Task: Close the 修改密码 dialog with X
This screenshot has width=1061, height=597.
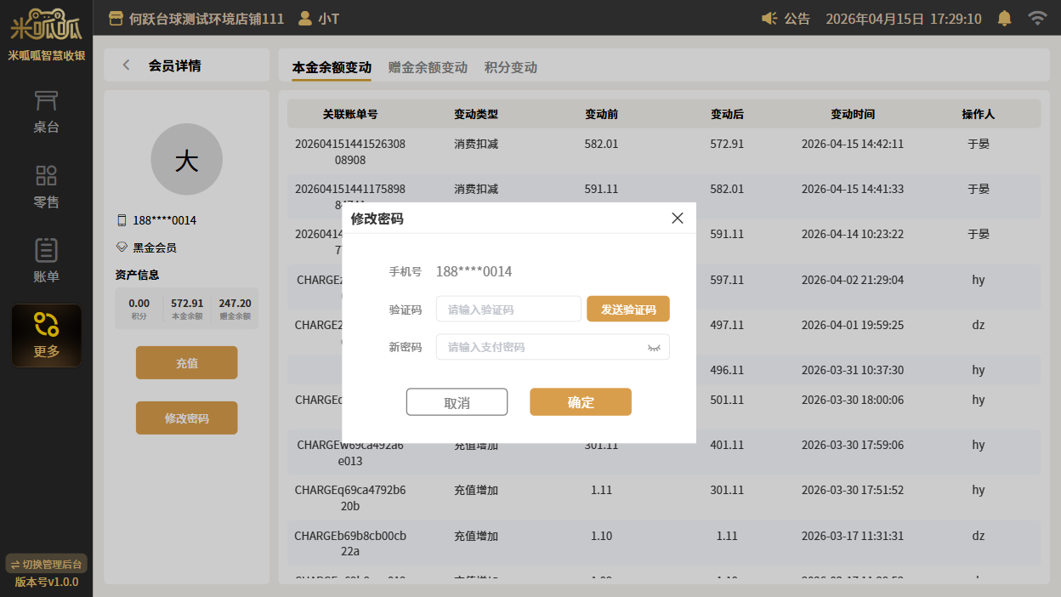Action: pyautogui.click(x=677, y=219)
